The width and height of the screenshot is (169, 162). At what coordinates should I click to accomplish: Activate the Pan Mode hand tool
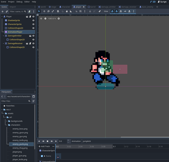[x=67, y=11]
